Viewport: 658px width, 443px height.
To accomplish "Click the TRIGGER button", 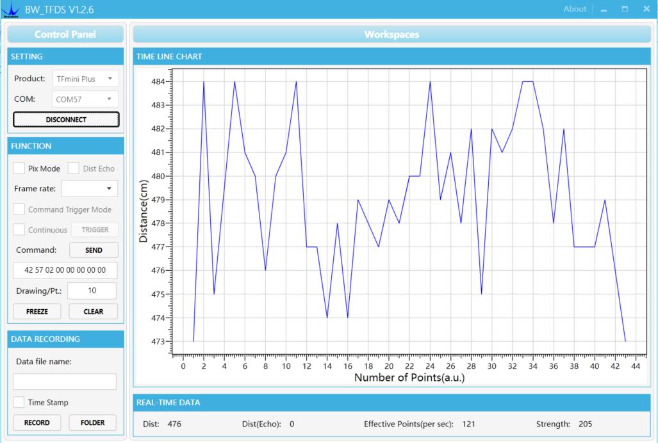I will click(95, 230).
